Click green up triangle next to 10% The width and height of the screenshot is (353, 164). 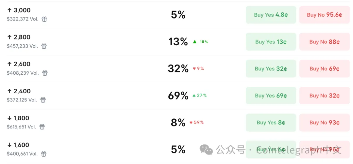point(195,42)
